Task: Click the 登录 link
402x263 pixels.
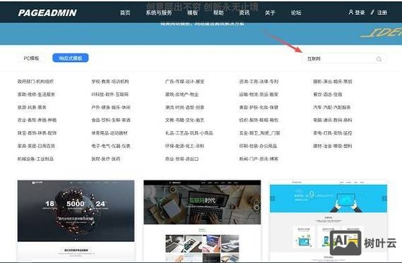Action: (x=360, y=12)
